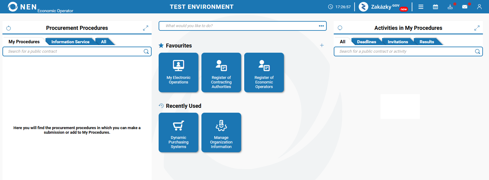Open the messages envelope icon
This screenshot has height=180, width=489.
(x=465, y=7)
